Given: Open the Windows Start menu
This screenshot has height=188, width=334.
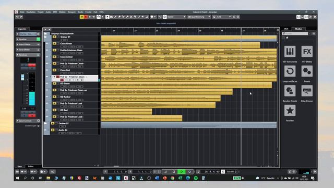Looking at the screenshot, I should pyautogui.click(x=17, y=178).
